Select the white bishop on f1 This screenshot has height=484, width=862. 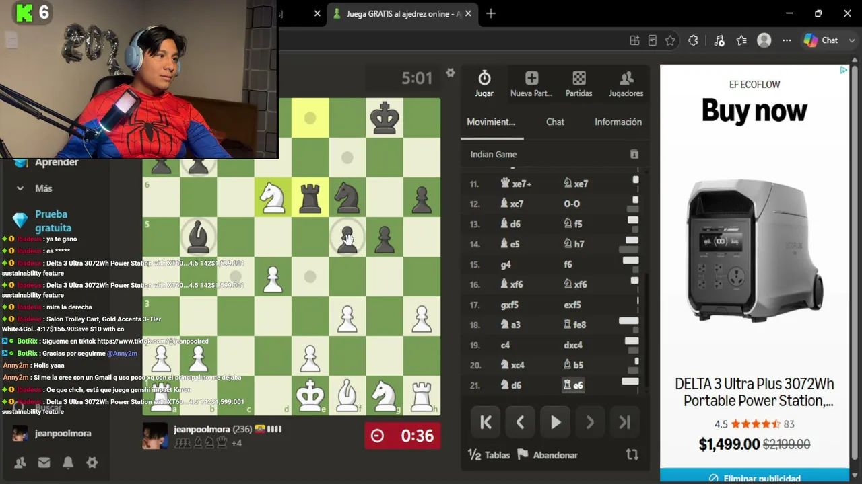[x=347, y=395]
